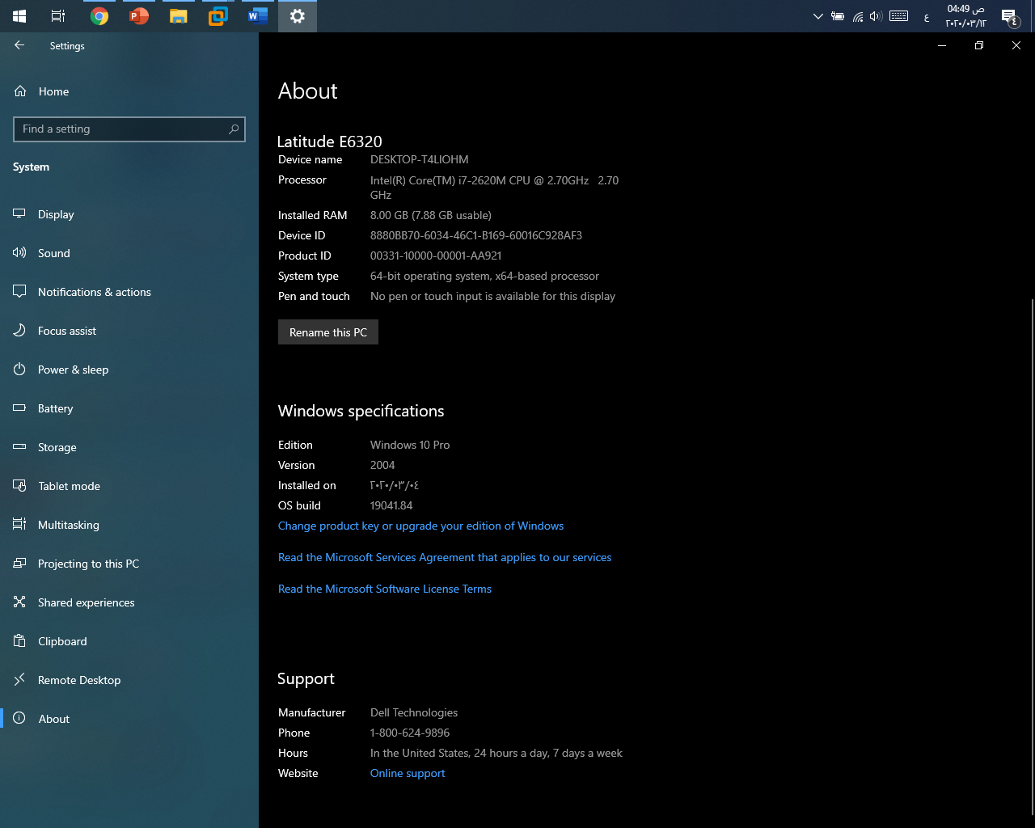Click the Latitude E6320 heading
Image resolution: width=1035 pixels, height=828 pixels.
[x=330, y=142]
